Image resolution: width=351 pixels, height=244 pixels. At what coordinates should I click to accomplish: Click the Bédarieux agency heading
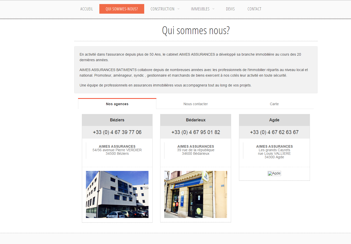196,120
